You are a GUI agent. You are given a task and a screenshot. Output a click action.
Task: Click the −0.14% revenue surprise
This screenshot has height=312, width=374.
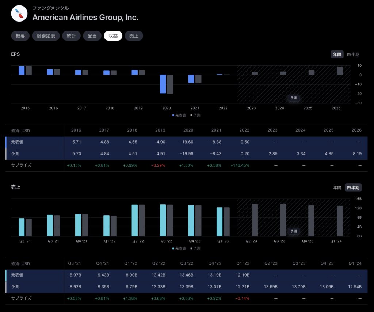pyautogui.click(x=243, y=298)
